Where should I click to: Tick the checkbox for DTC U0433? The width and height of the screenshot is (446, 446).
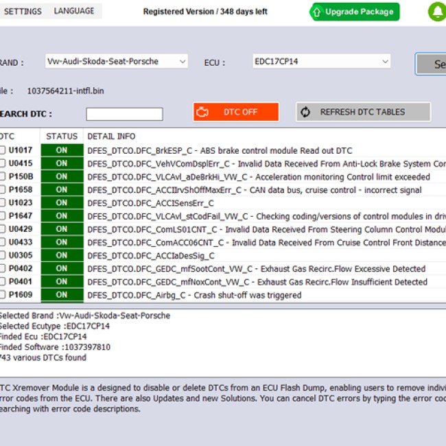[2, 242]
